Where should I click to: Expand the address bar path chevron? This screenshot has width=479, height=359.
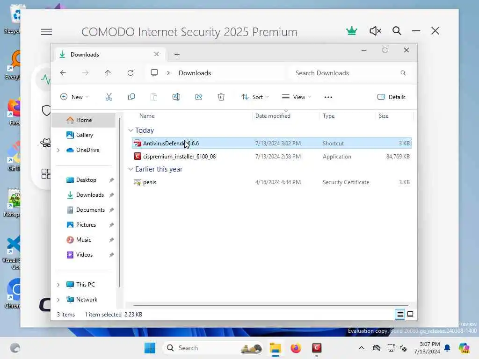pyautogui.click(x=168, y=73)
